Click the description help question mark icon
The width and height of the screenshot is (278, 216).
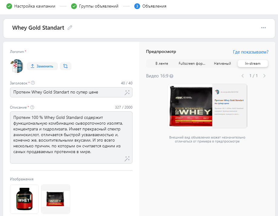pos(32,107)
